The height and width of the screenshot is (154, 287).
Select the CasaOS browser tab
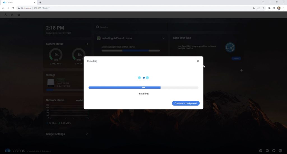tap(20, 2)
